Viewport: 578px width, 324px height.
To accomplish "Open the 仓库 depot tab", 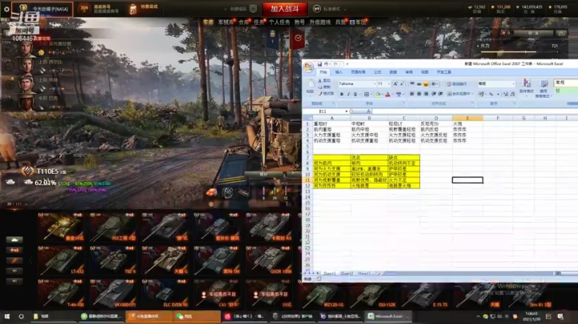I will (244, 22).
